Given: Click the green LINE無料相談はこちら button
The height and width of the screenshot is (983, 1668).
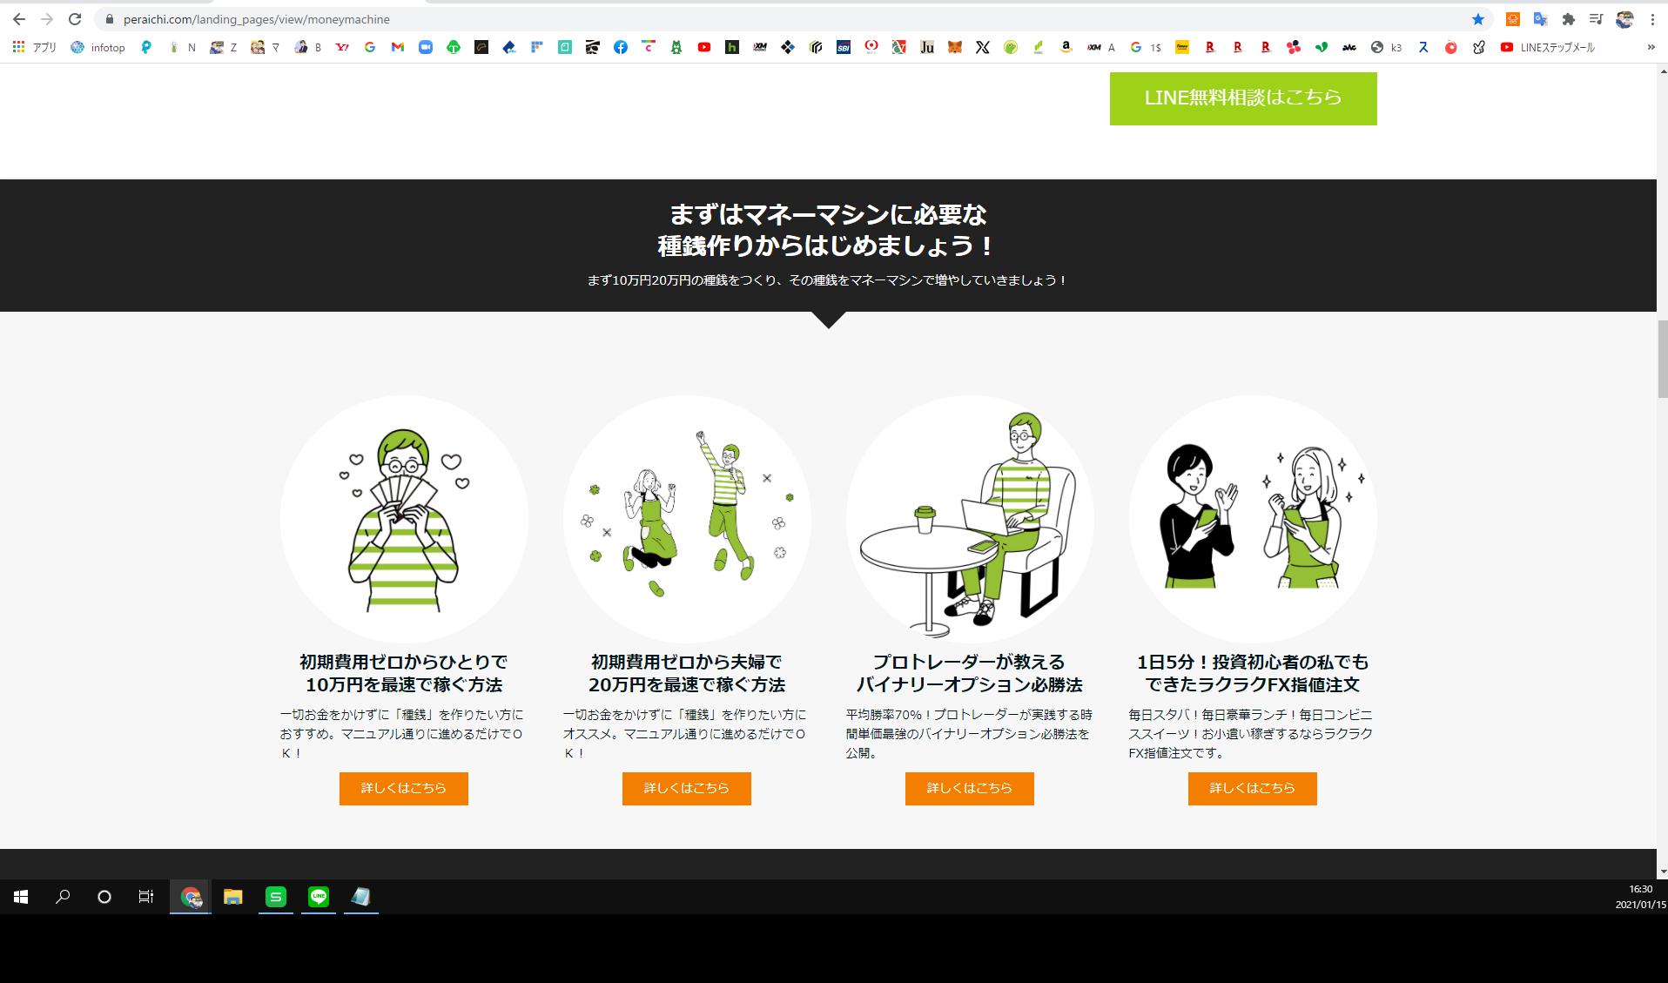Looking at the screenshot, I should (1243, 98).
